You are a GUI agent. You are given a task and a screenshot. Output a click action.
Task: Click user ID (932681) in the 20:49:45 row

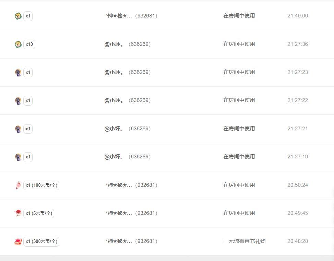tap(146, 213)
